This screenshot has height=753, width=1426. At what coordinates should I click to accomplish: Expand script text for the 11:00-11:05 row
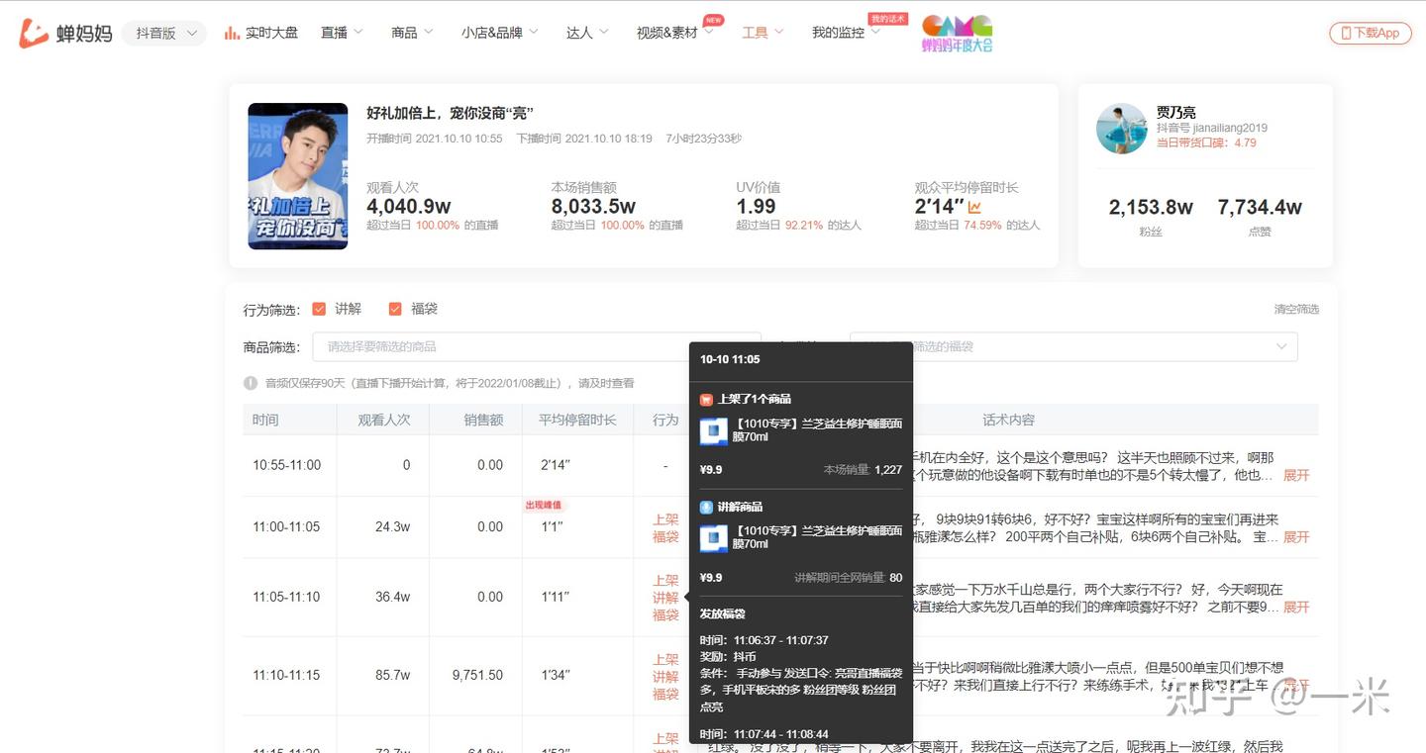1296,537
